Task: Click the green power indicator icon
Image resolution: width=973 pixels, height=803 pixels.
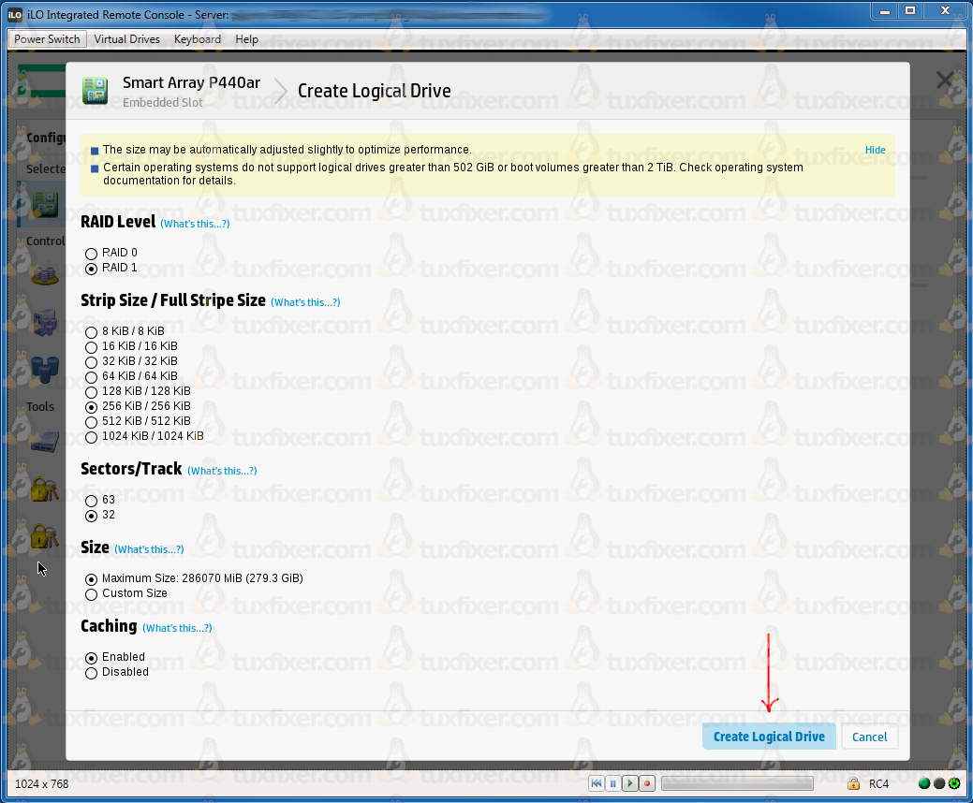Action: coord(954,783)
